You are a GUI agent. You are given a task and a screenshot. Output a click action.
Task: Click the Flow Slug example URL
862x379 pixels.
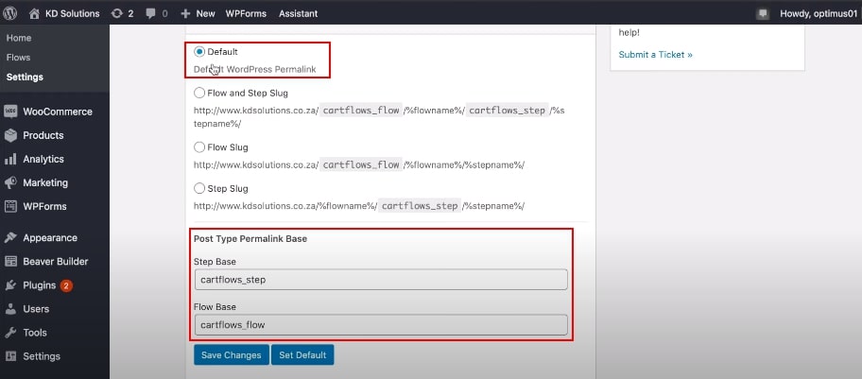359,165
